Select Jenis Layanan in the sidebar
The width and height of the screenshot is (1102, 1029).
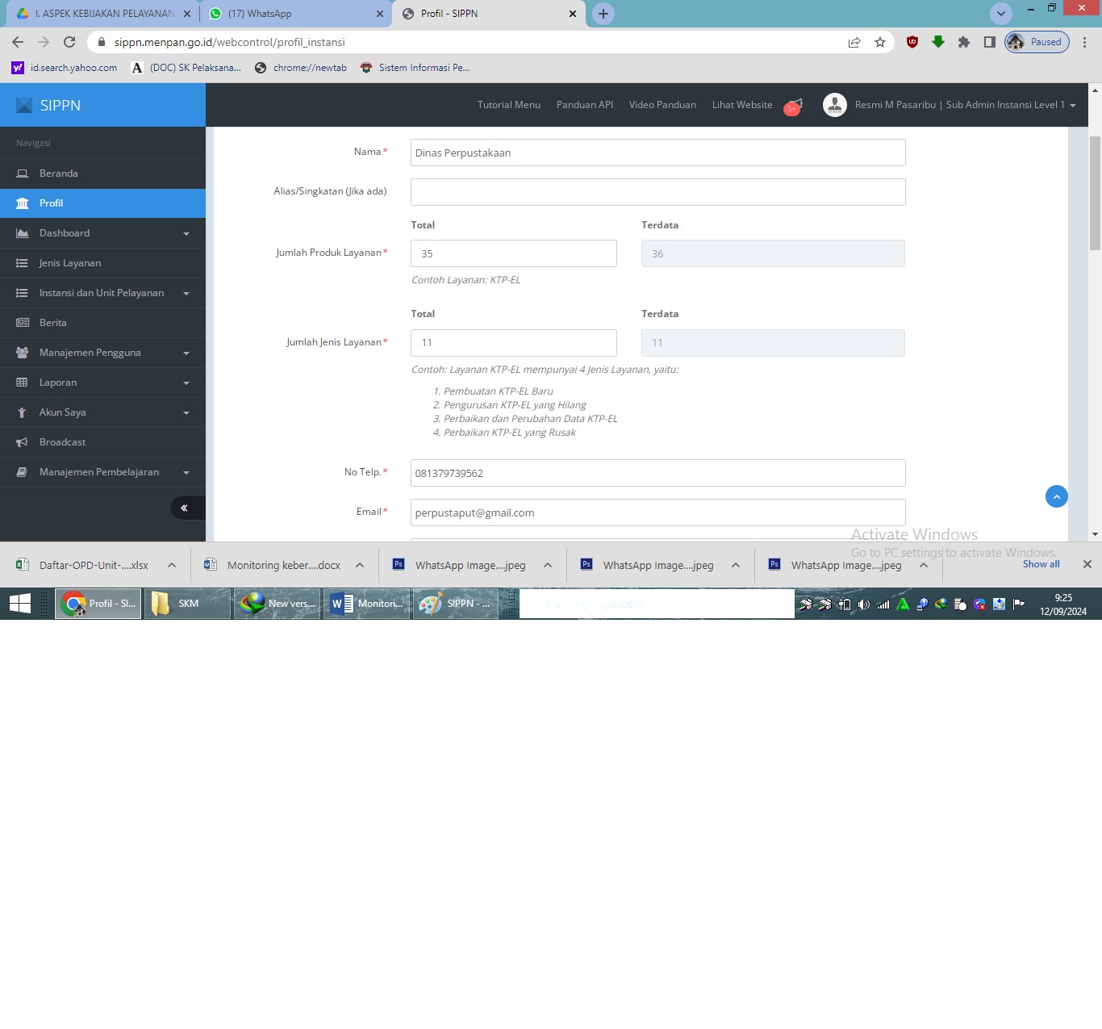point(70,263)
